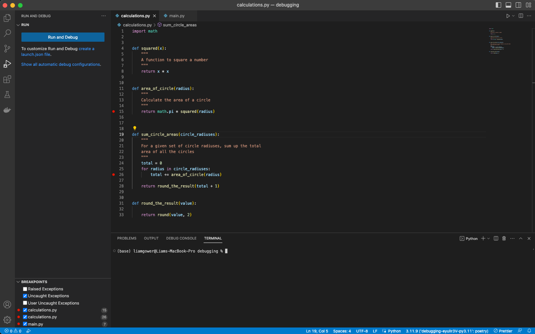Open the Search magnifier icon
This screenshot has height=334, width=535.
pos(7,33)
